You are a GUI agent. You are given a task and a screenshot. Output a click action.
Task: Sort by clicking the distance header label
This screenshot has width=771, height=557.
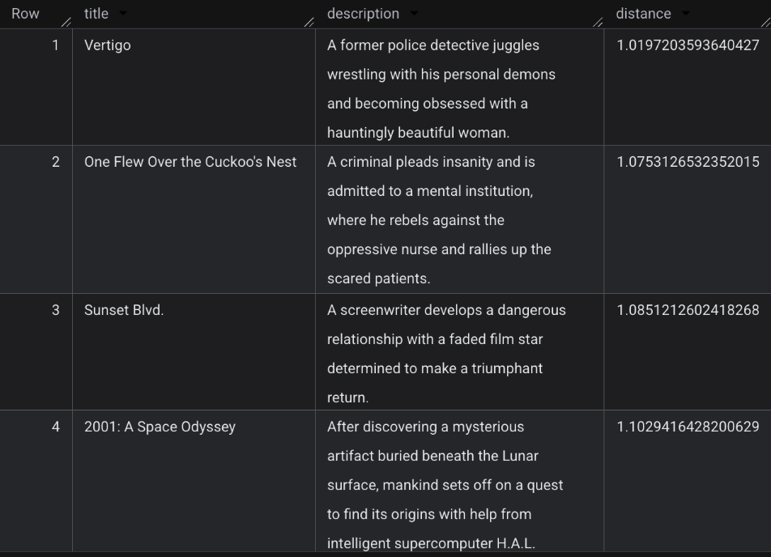643,13
